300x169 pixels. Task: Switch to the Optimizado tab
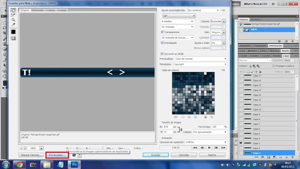click(37, 10)
